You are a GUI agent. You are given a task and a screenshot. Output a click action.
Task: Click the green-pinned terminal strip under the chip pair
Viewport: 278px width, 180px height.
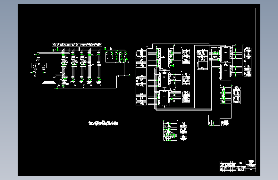click(226, 95)
